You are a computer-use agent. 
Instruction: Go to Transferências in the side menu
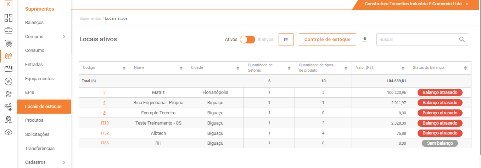point(40,149)
